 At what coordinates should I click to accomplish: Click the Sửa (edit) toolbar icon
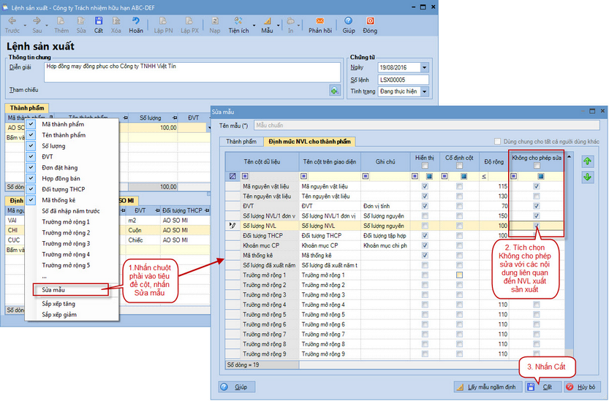80,21
